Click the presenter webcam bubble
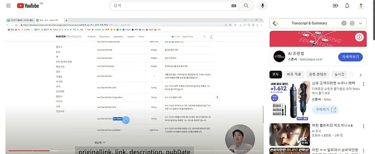 point(240,139)
